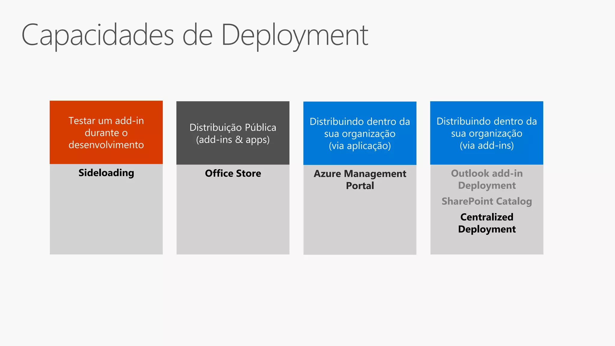Screen dimensions: 615x346
Task: Click the blue '(via aplicação)' tile
Action: coord(360,133)
